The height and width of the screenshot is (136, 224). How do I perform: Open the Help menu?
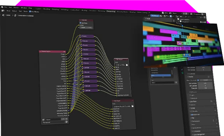pos(30,8)
